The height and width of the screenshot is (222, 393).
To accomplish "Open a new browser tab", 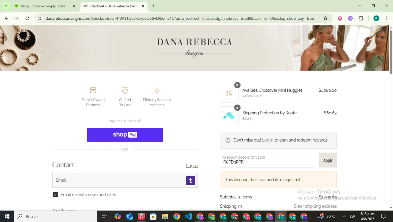I will coord(153,6).
